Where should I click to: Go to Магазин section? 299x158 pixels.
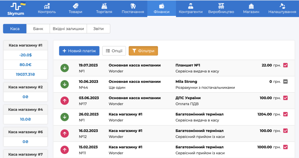(251, 9)
